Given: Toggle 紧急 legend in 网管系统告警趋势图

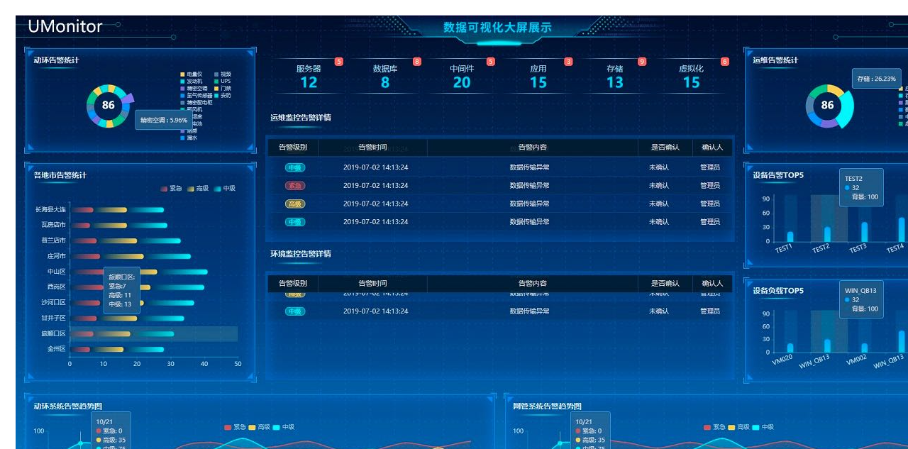Looking at the screenshot, I should tap(714, 428).
